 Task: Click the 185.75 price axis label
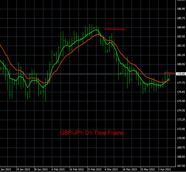tap(181, 18)
